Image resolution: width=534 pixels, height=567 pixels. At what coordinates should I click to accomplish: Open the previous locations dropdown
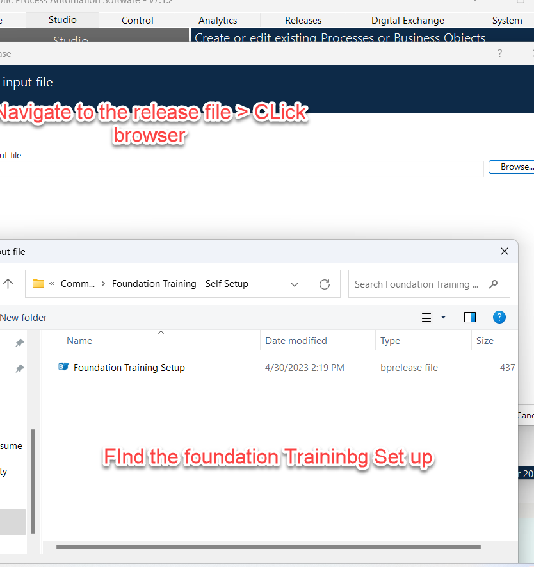click(295, 284)
